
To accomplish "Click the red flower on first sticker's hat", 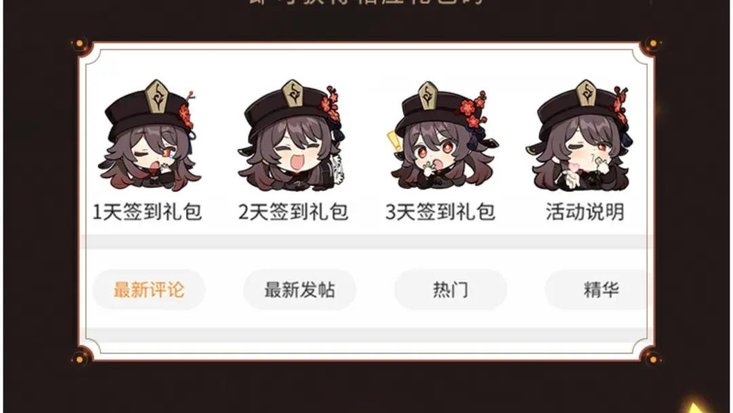I will tap(185, 115).
